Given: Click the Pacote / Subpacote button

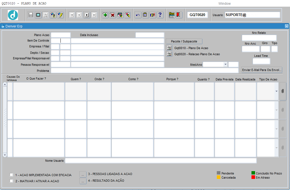Looking at the screenshot, I should coord(184,41).
